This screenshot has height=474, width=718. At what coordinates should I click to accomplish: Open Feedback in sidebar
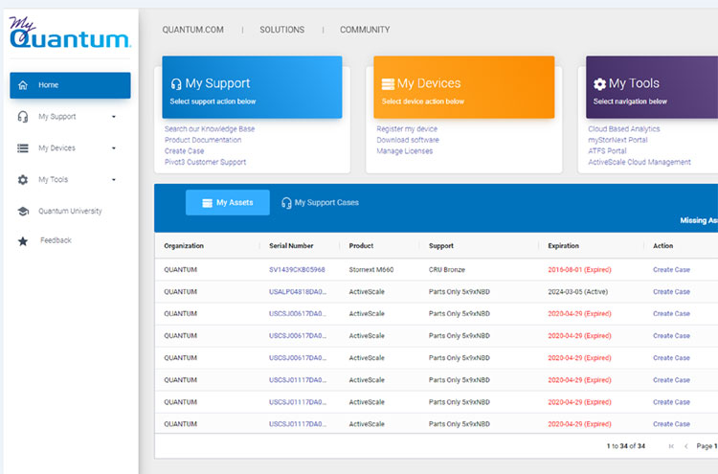click(x=56, y=240)
